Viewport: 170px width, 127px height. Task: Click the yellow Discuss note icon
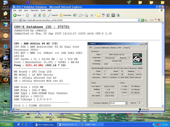point(99,15)
